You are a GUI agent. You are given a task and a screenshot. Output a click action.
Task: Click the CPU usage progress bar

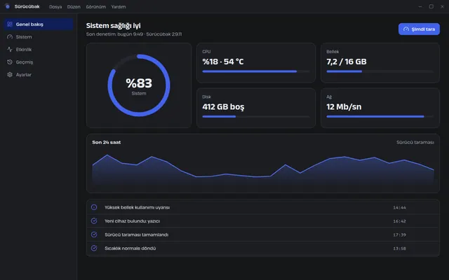click(256, 71)
